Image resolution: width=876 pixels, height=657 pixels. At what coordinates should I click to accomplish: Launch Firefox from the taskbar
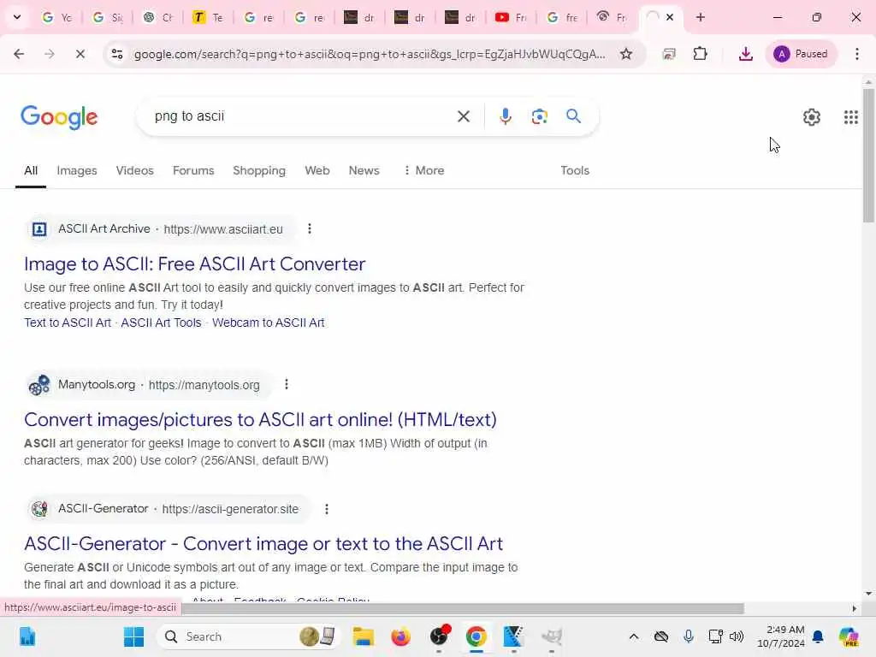[400, 636]
